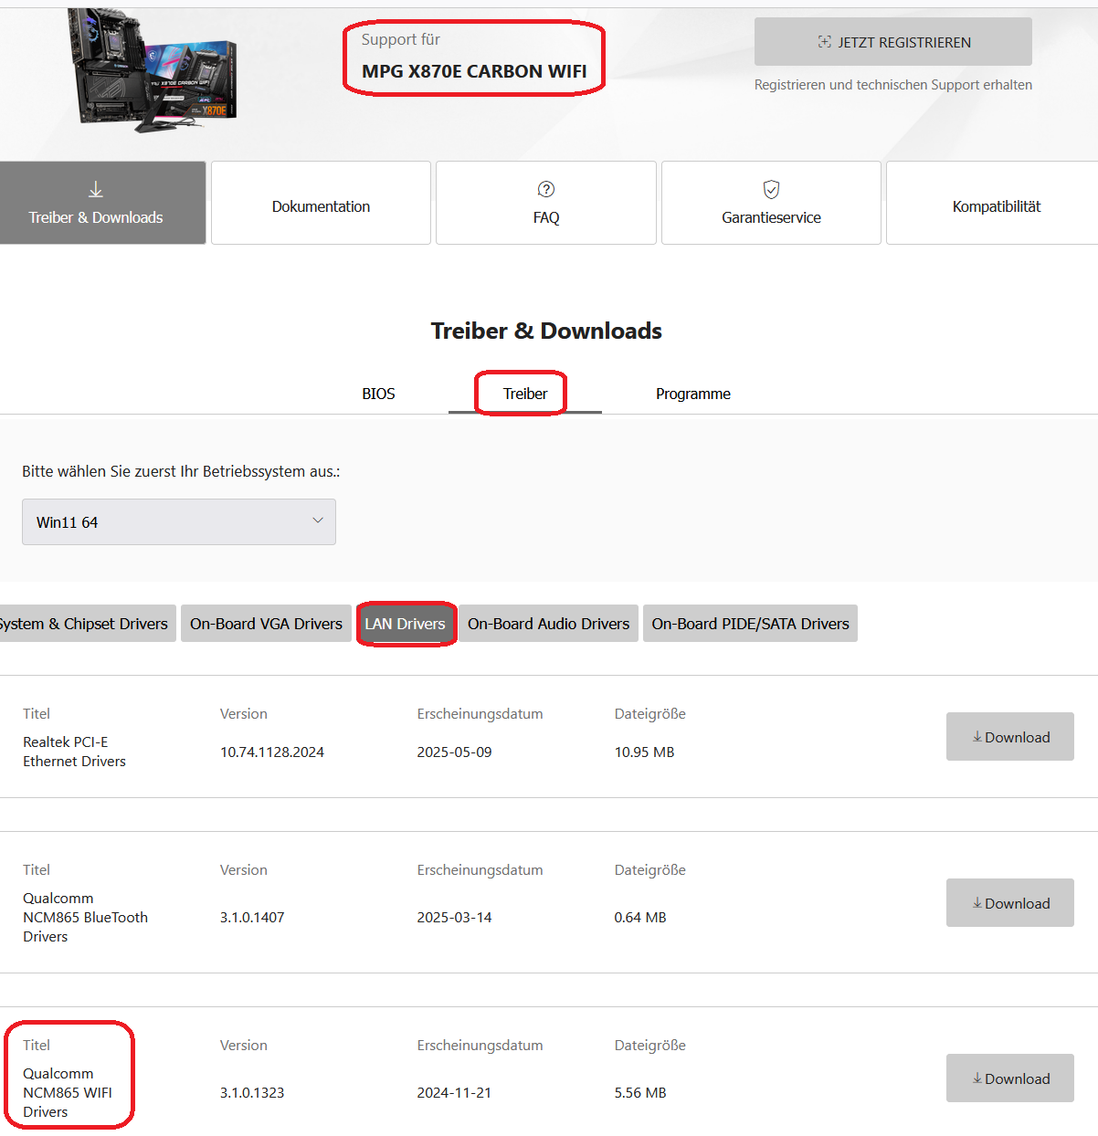Click file size 10.95 MB
The image size is (1098, 1136).
pos(644,752)
